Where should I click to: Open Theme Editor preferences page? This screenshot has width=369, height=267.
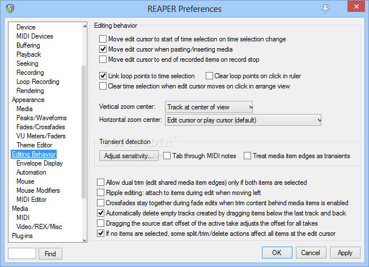(34, 145)
